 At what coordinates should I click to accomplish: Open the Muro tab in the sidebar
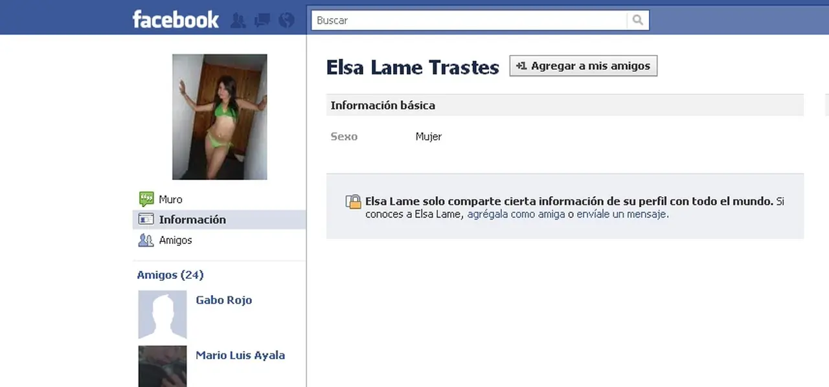pyautogui.click(x=170, y=199)
